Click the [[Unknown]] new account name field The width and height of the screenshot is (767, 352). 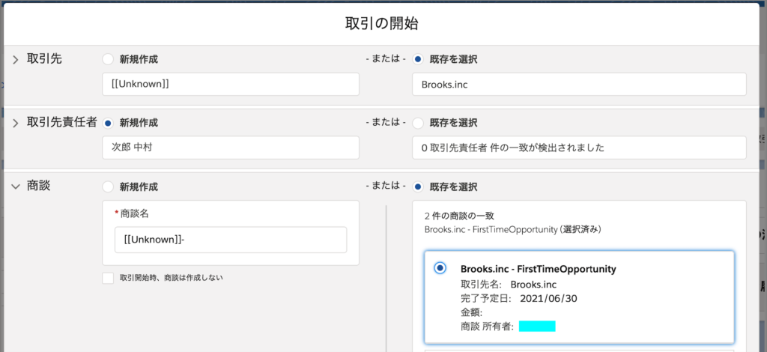(231, 84)
